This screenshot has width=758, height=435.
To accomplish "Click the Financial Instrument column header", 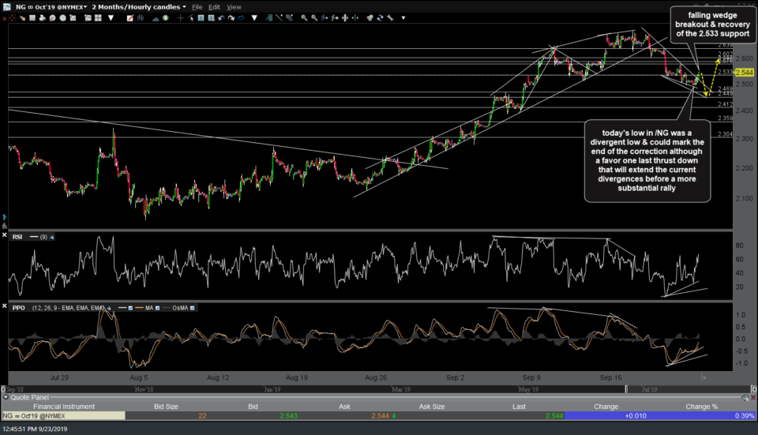I will click(62, 407).
